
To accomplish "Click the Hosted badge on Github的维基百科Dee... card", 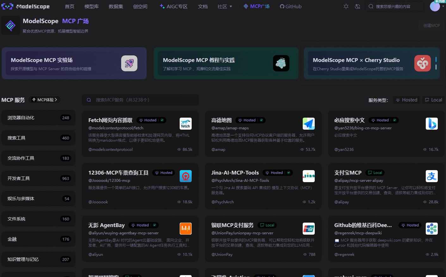I will click(410, 225).
